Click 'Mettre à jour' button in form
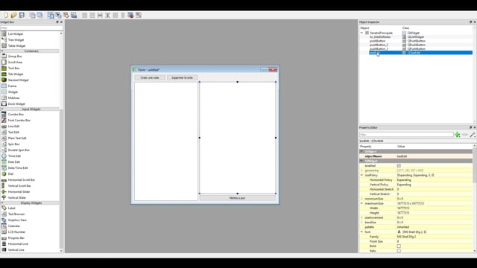 point(237,198)
